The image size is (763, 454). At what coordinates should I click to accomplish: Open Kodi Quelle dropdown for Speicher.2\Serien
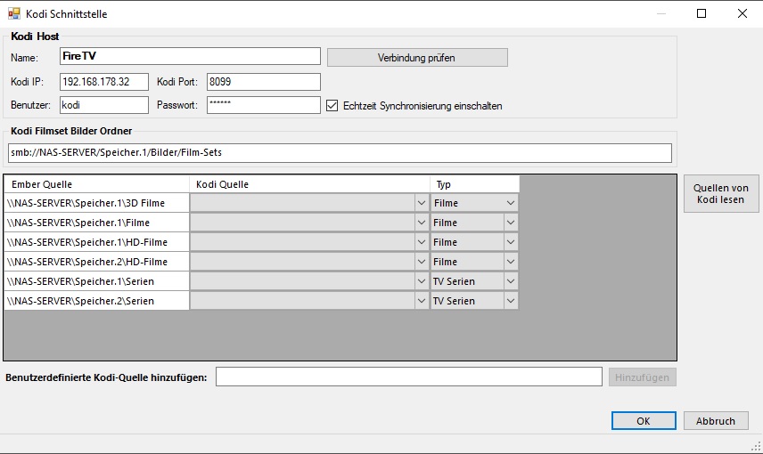coord(422,301)
